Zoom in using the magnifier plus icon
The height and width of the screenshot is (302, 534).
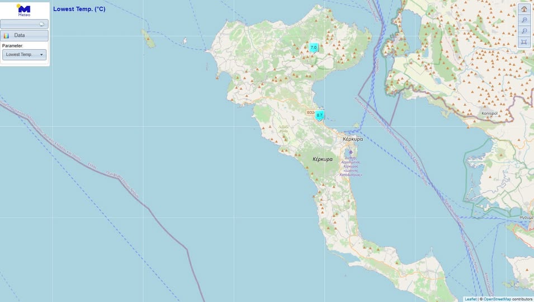pyautogui.click(x=524, y=20)
